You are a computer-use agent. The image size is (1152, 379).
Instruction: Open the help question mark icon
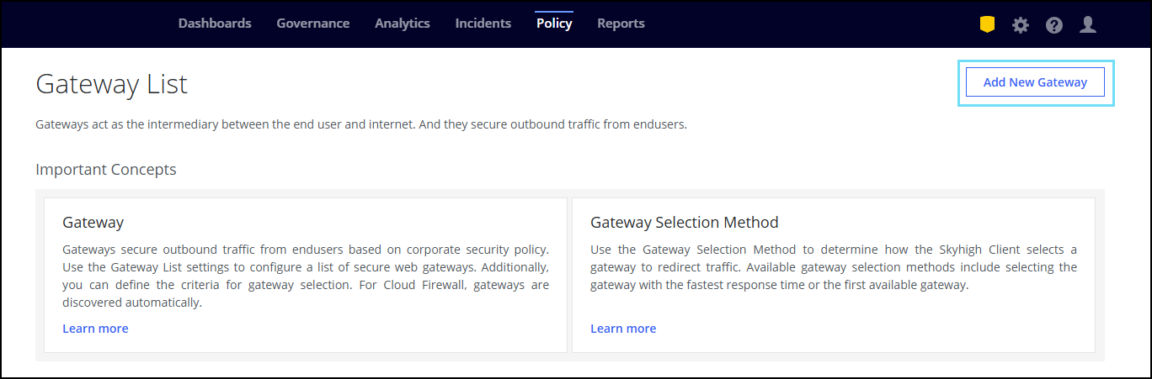point(1054,25)
